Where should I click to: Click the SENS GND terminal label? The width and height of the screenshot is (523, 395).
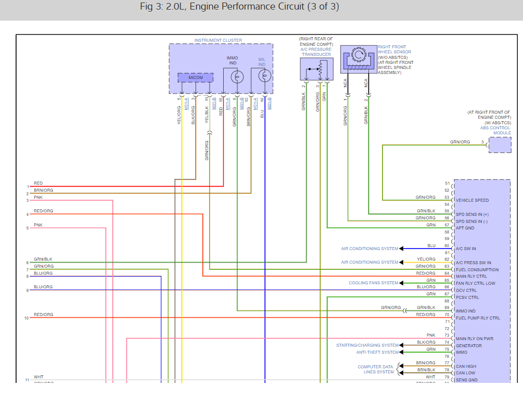click(x=467, y=380)
